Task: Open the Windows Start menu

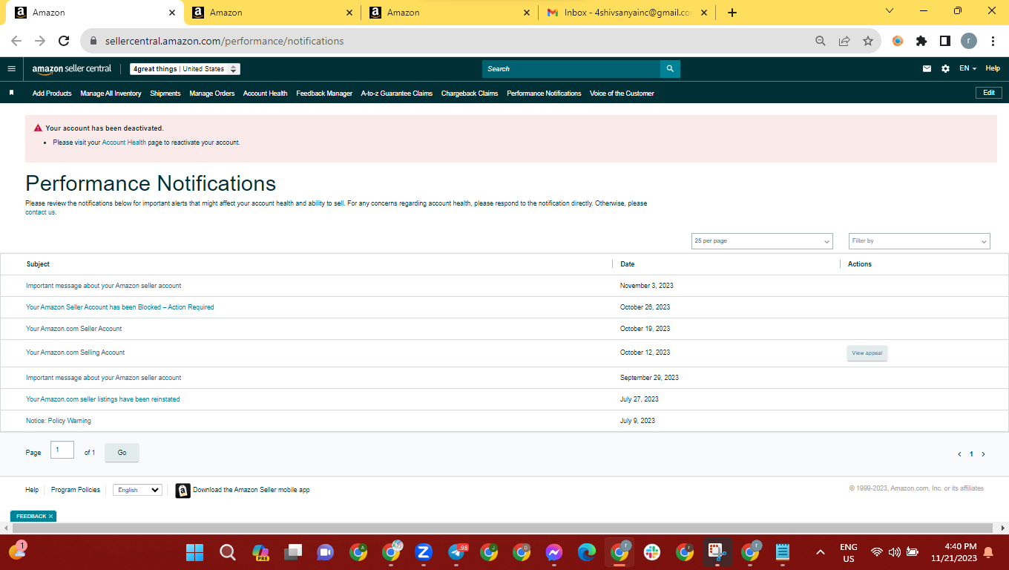Action: (x=194, y=552)
